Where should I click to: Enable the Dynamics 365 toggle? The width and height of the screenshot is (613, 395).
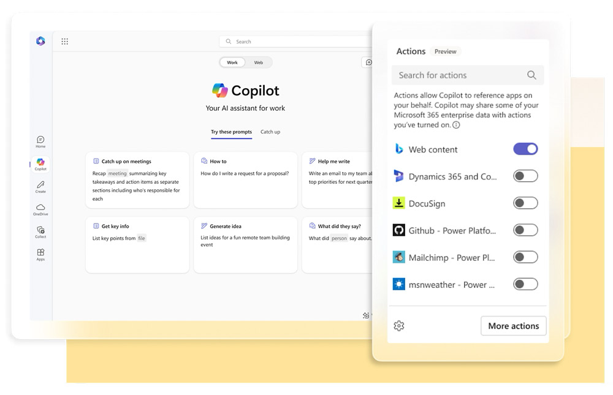pyautogui.click(x=525, y=176)
